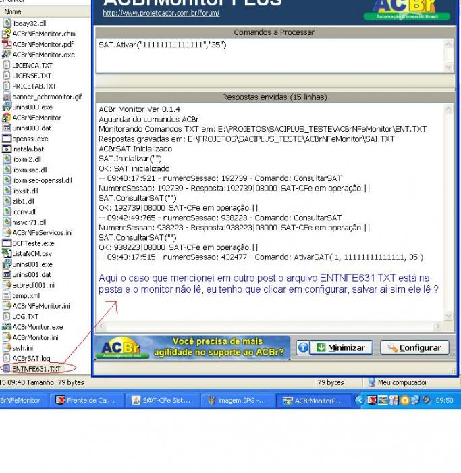The width and height of the screenshot is (461, 473).
Task: Select ACBrNFeMonitor.chm help file icon
Action: pyautogui.click(x=7, y=34)
